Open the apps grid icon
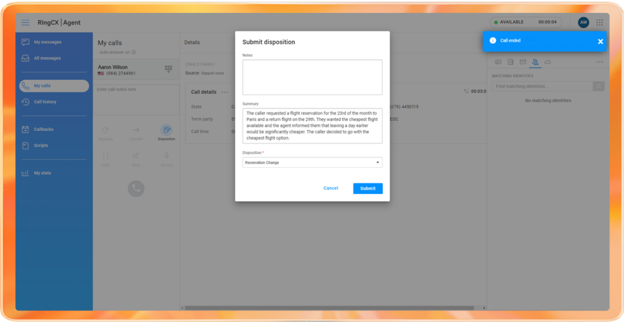 point(600,23)
